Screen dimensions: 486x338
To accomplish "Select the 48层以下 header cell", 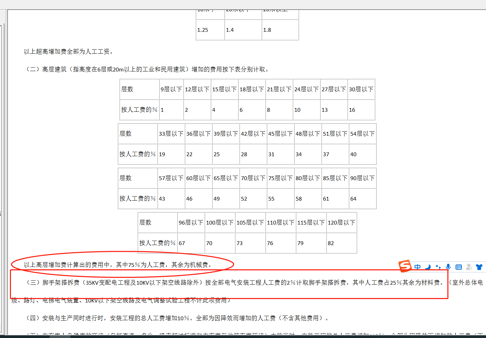I will pos(308,134).
